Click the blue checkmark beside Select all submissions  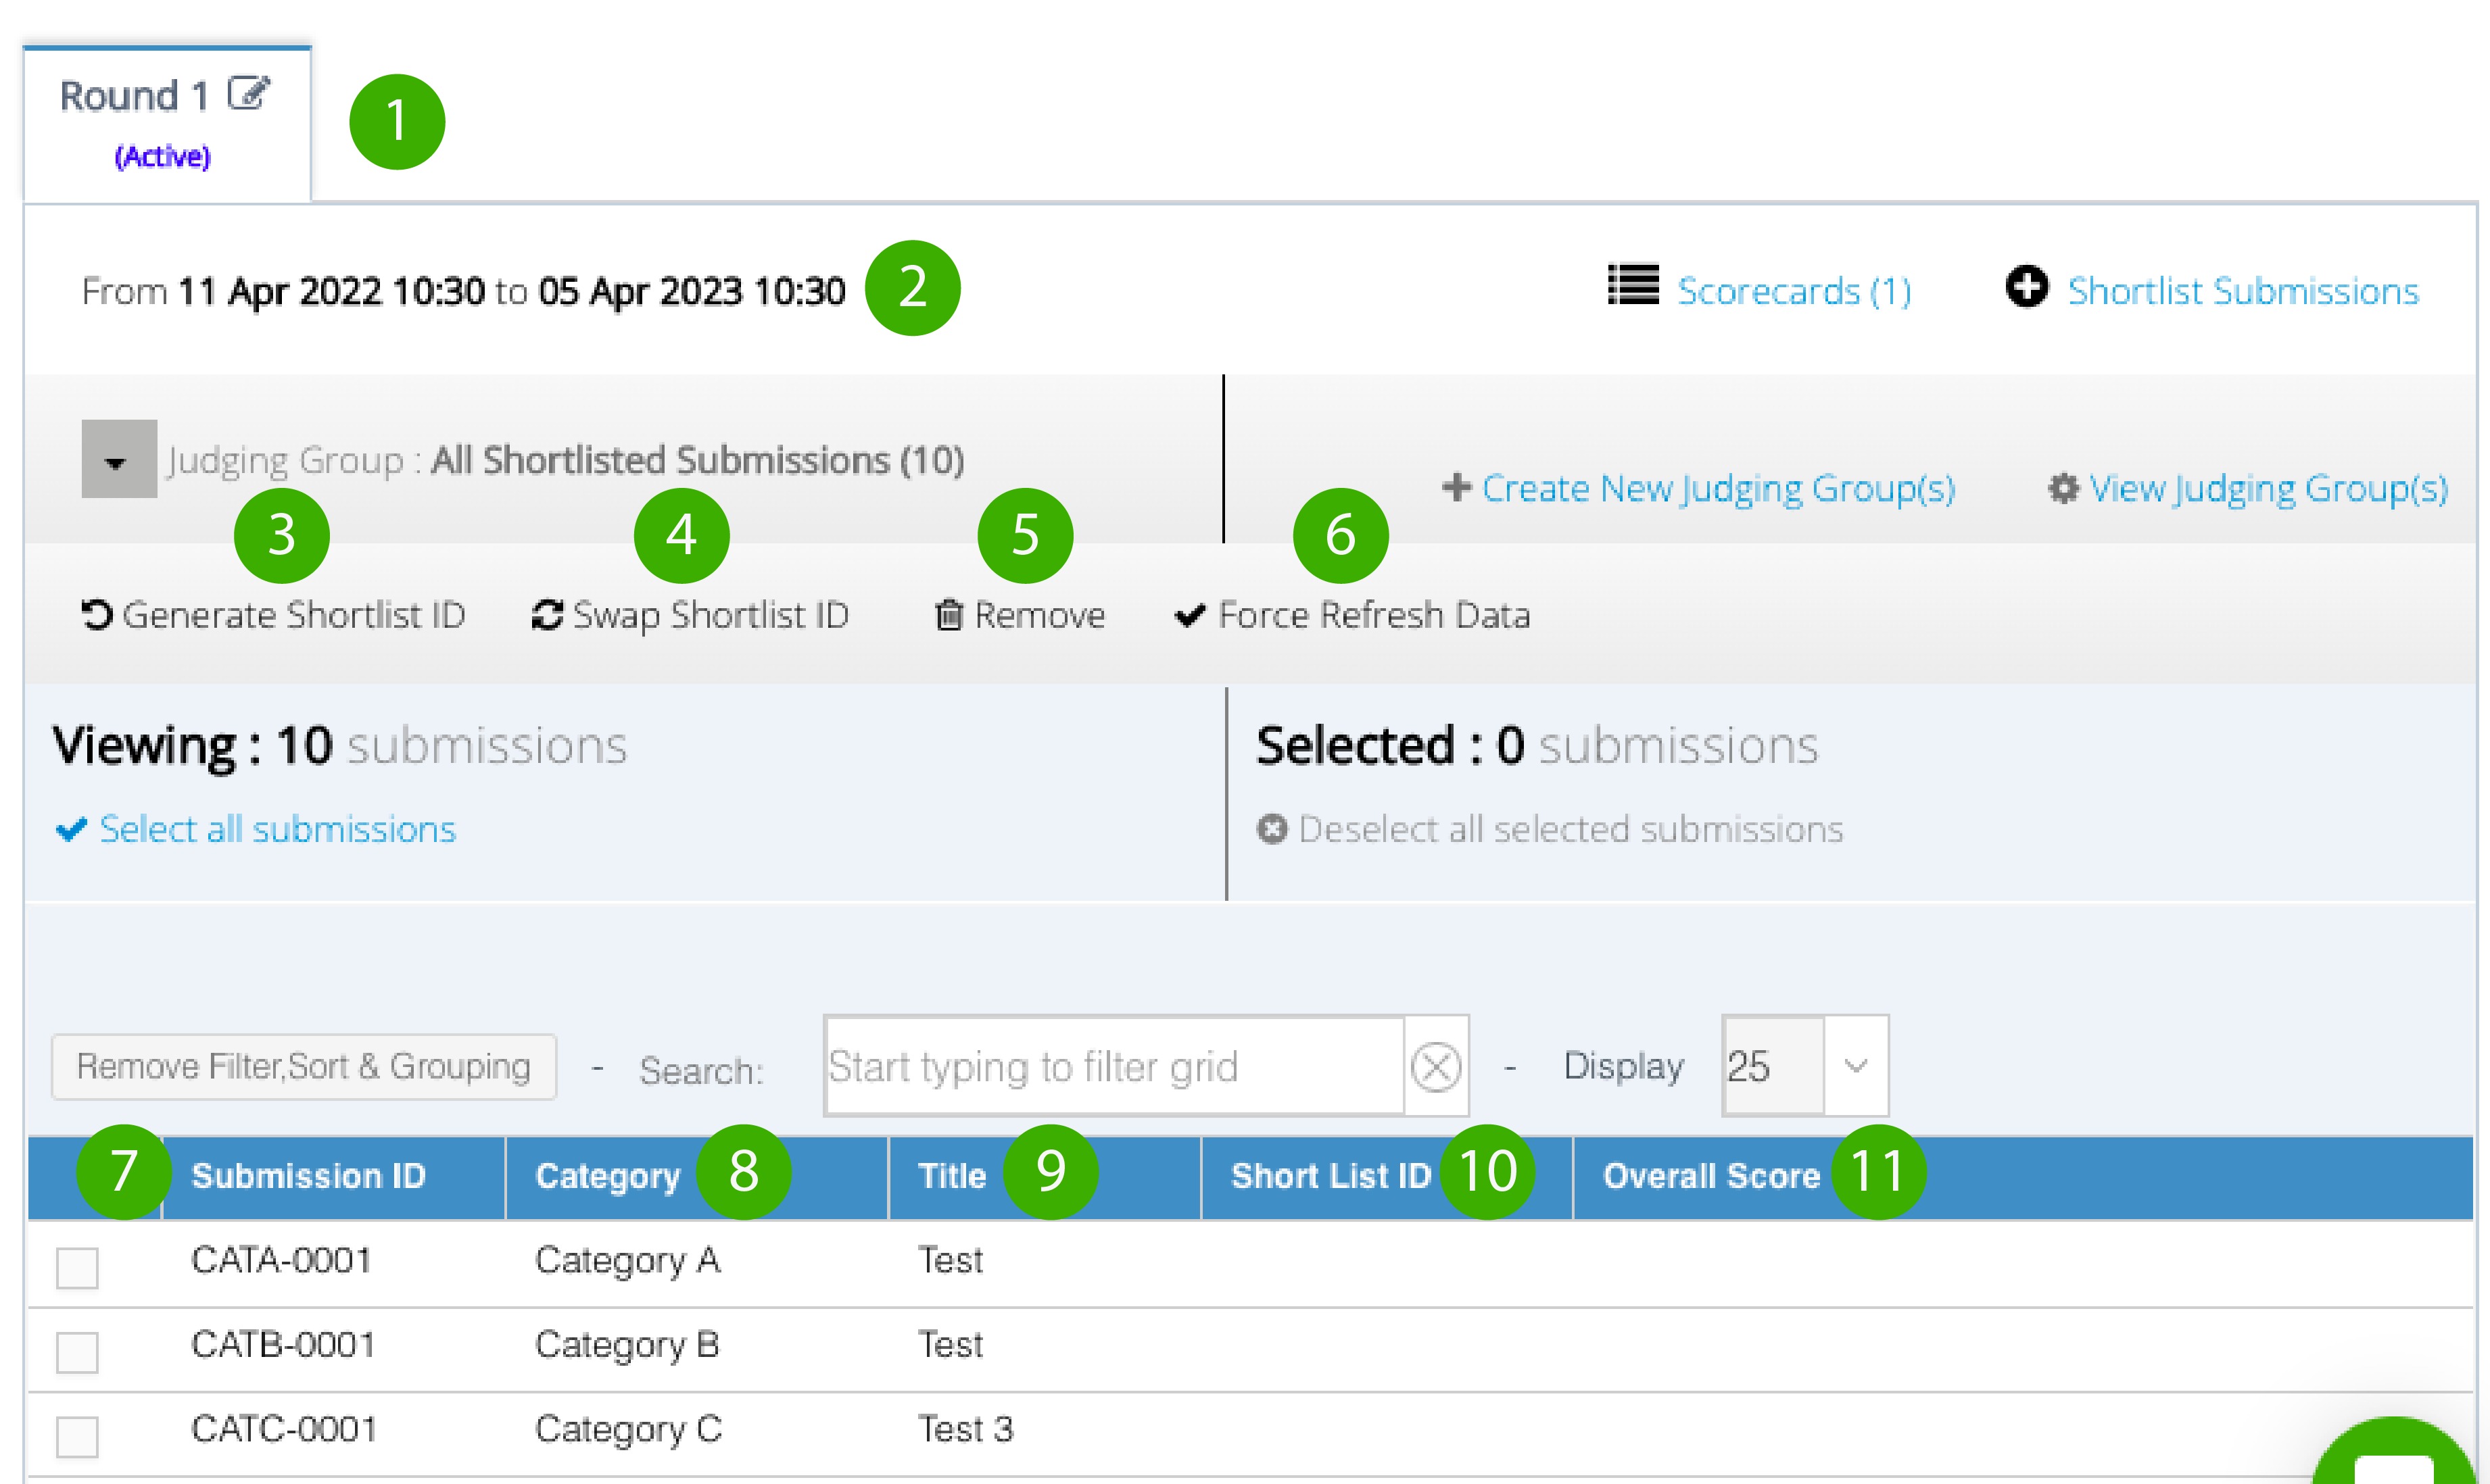tap(71, 829)
